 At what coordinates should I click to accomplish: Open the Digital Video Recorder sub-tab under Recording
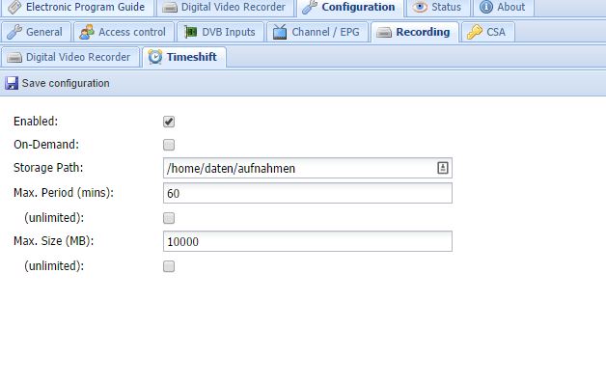69,57
